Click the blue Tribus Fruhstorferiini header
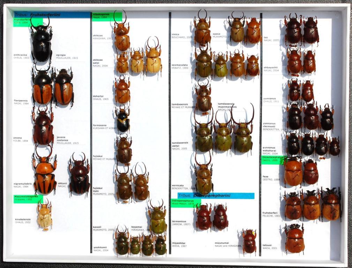 pos(52,15)
